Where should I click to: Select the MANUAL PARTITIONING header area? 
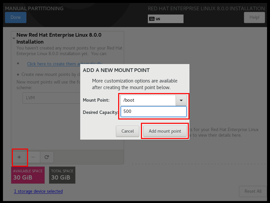[x=34, y=8]
